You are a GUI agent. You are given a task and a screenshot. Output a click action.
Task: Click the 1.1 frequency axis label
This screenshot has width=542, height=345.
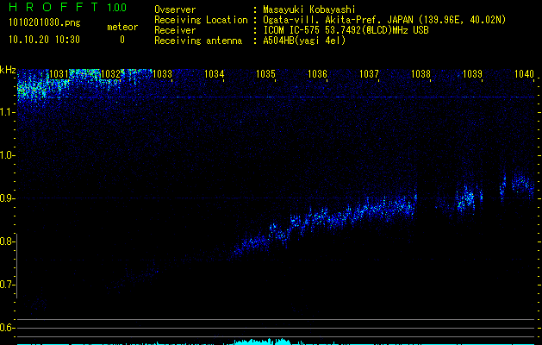coord(7,112)
